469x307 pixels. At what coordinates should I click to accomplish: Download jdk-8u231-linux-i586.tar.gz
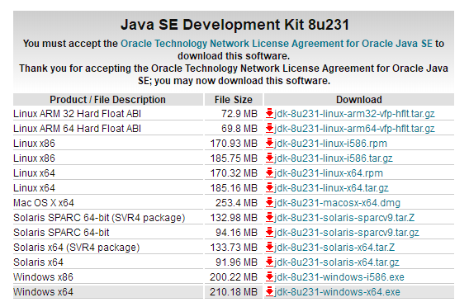[334, 158]
